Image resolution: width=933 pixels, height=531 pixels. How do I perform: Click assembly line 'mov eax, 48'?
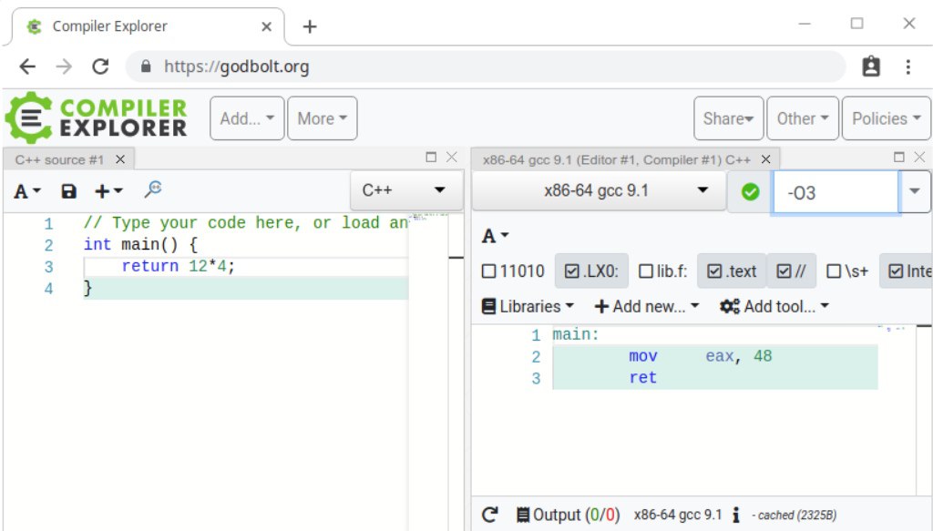pyautogui.click(x=701, y=356)
